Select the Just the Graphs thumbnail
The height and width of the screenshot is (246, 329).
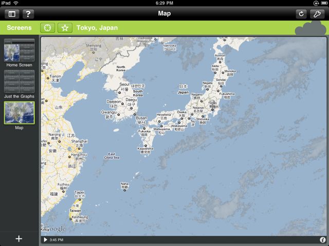coord(20,81)
